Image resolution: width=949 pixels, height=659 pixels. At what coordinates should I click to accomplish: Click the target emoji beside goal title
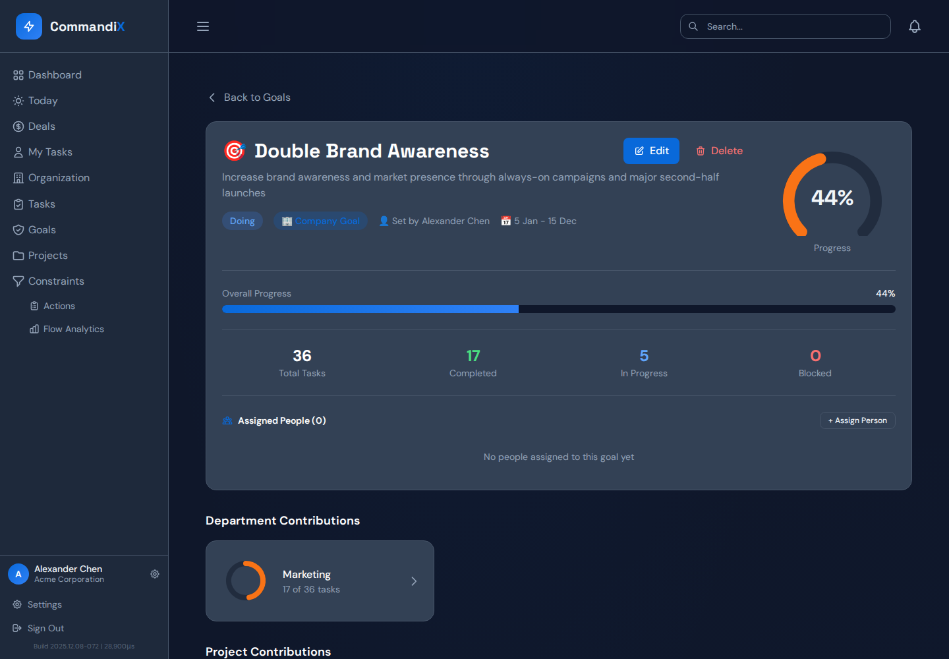coord(234,151)
